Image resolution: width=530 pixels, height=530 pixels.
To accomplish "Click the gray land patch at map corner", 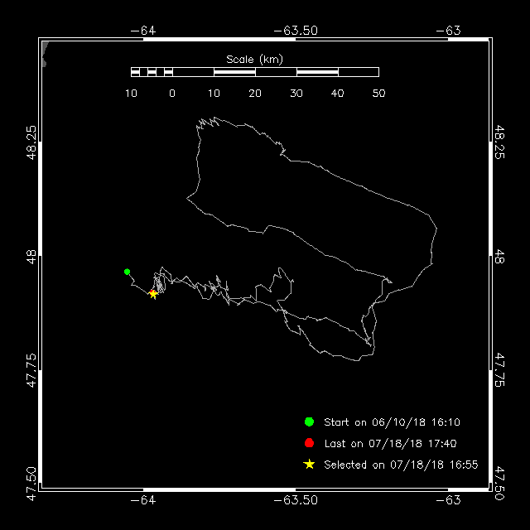I will pos(45,54).
